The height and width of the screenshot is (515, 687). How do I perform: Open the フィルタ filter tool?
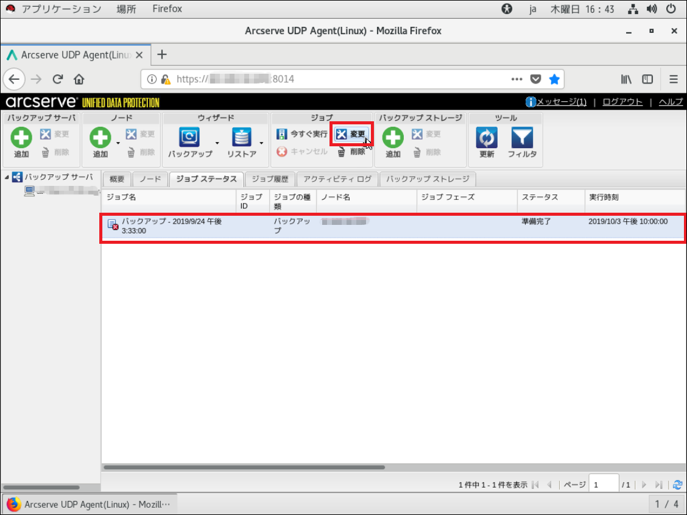click(x=522, y=143)
